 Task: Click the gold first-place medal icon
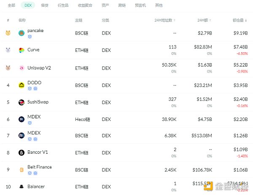point(8,33)
